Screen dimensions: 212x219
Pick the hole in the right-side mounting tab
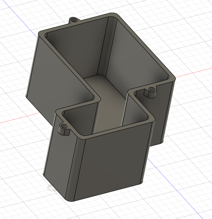[x=152, y=90]
